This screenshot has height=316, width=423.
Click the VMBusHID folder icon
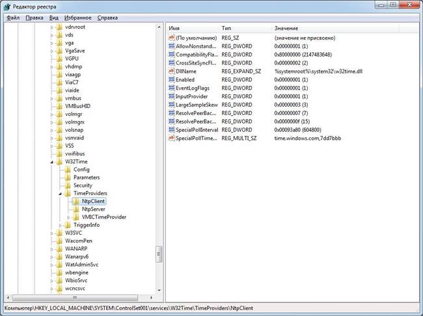coord(59,106)
